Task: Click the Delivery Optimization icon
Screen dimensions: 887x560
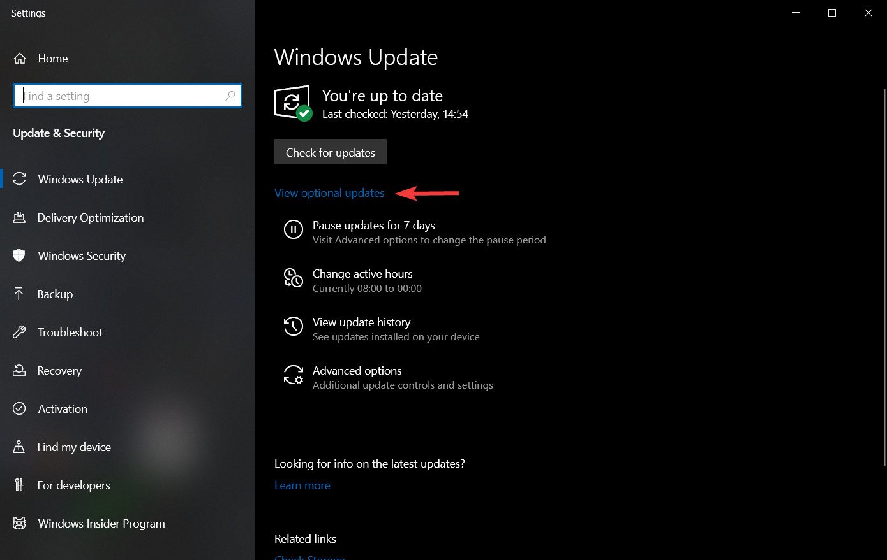Action: coord(19,217)
